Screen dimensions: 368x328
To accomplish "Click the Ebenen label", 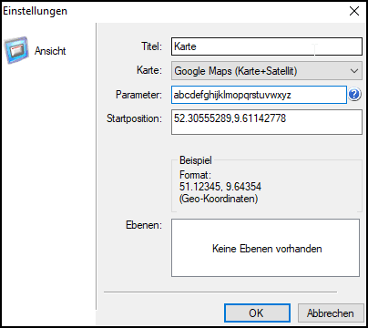I will coord(144,225).
